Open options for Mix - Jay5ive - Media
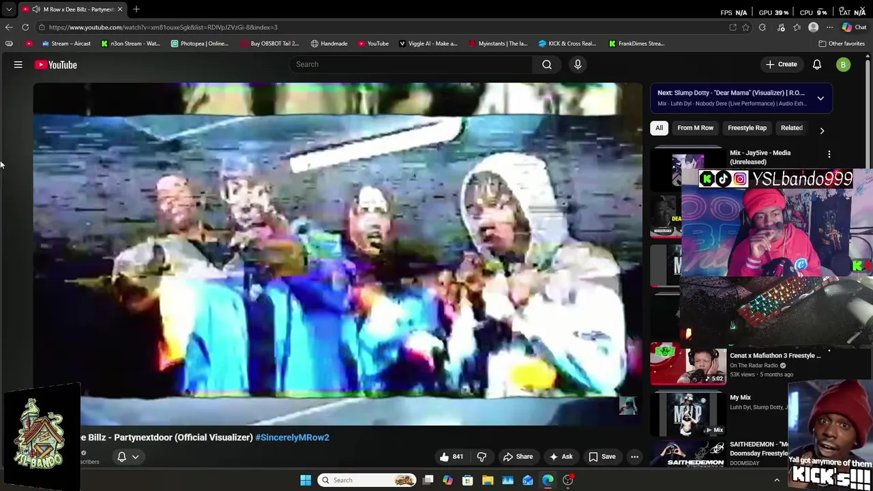 point(829,155)
